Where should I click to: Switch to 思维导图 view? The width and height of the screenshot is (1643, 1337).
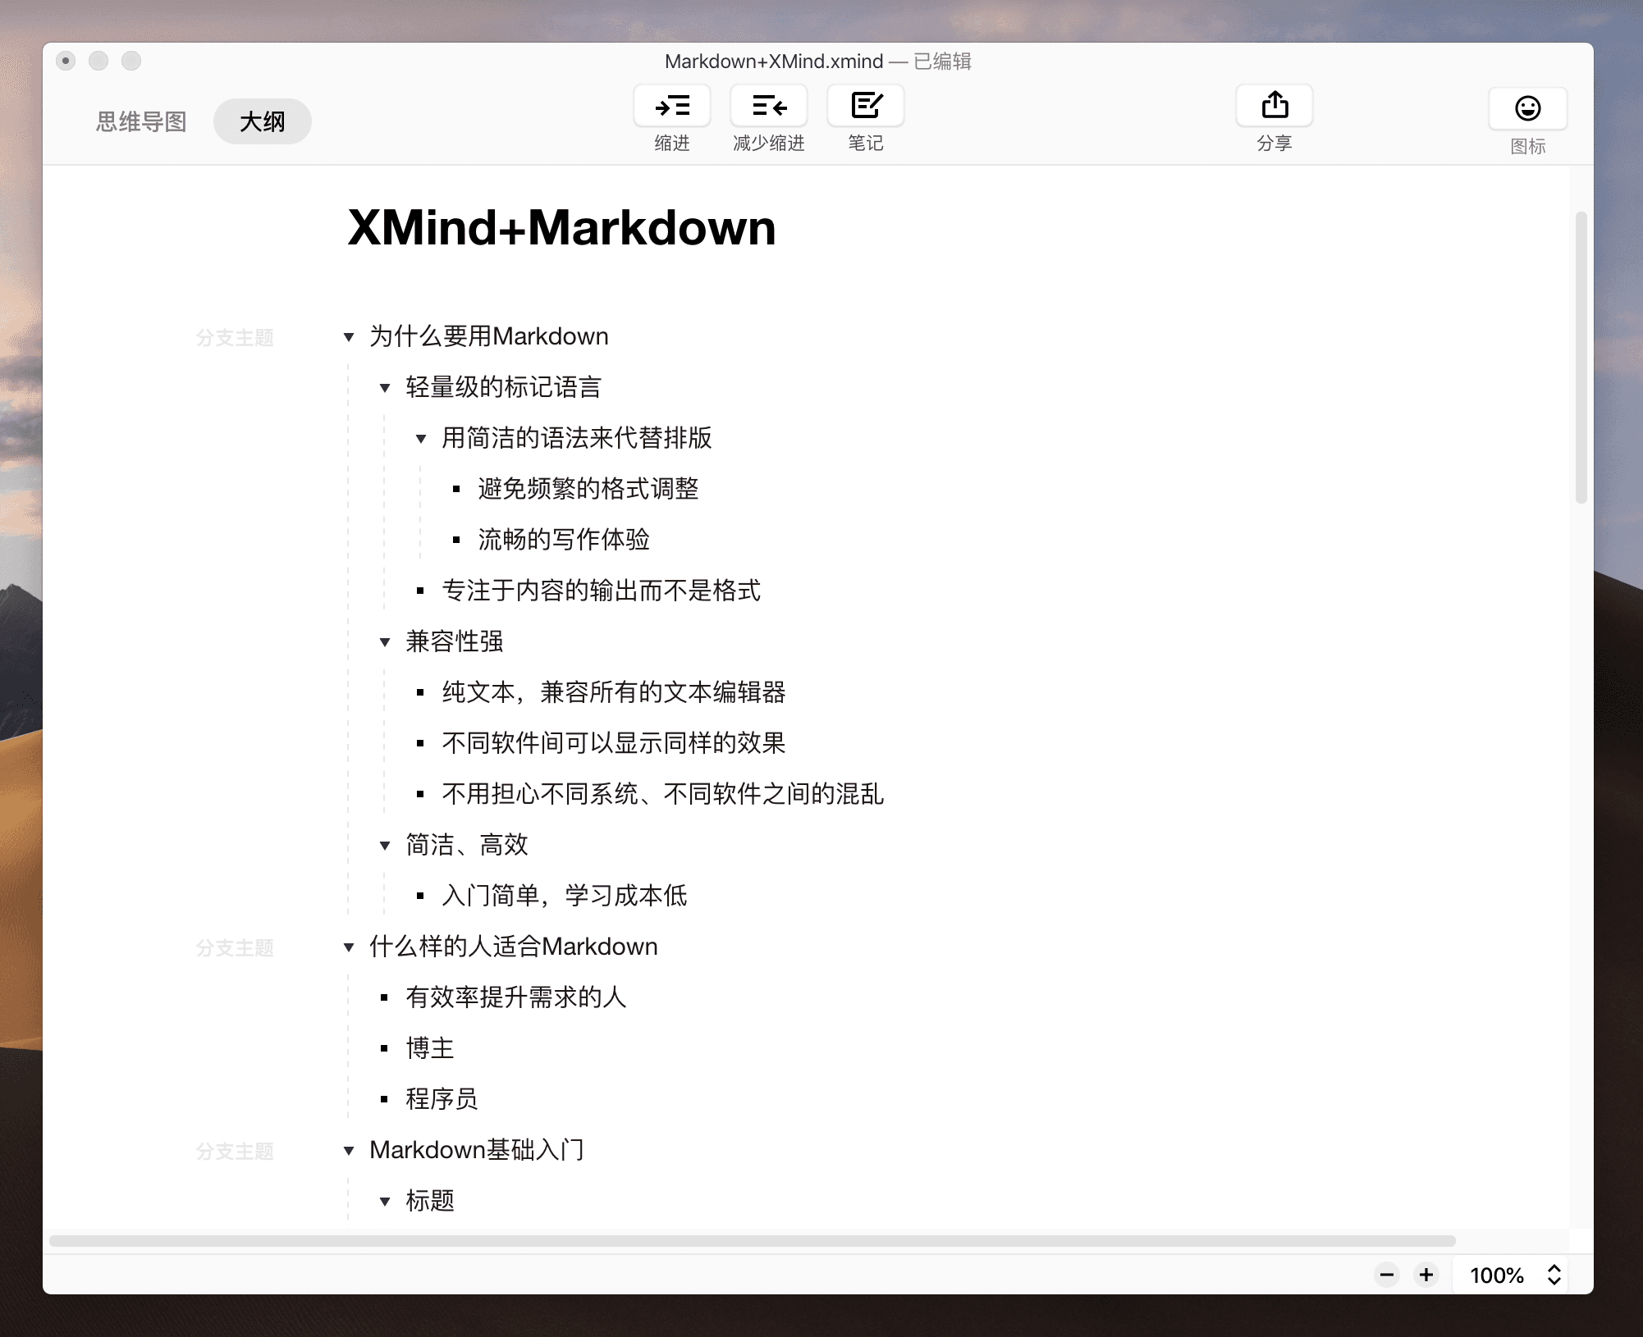click(x=140, y=121)
